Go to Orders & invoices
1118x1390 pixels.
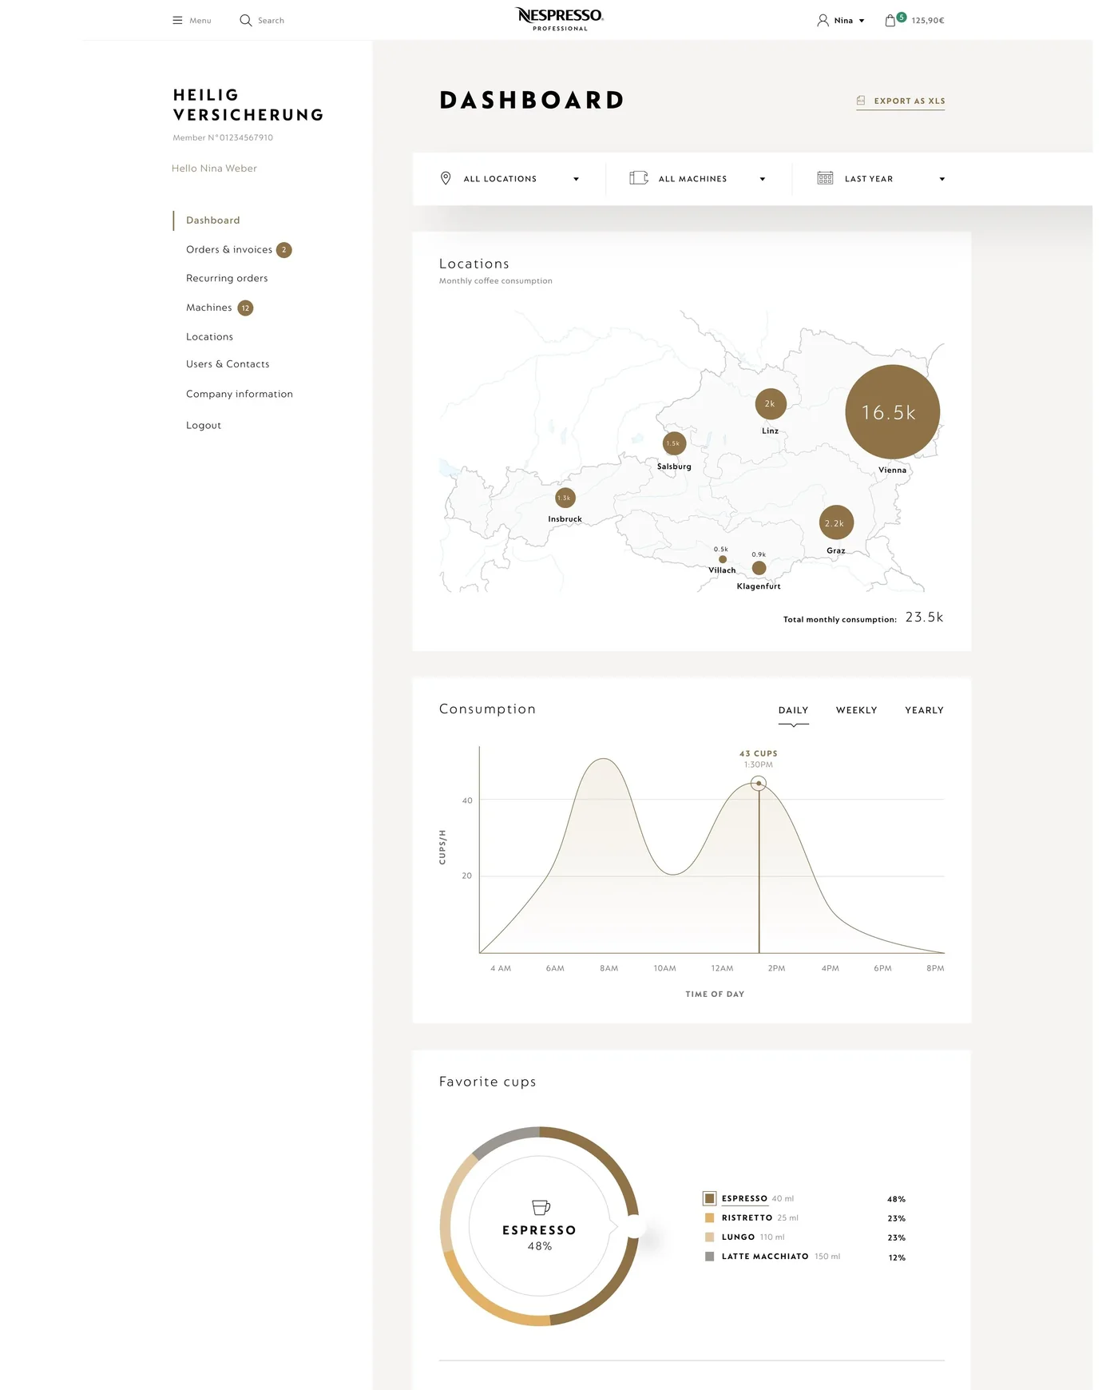point(229,250)
